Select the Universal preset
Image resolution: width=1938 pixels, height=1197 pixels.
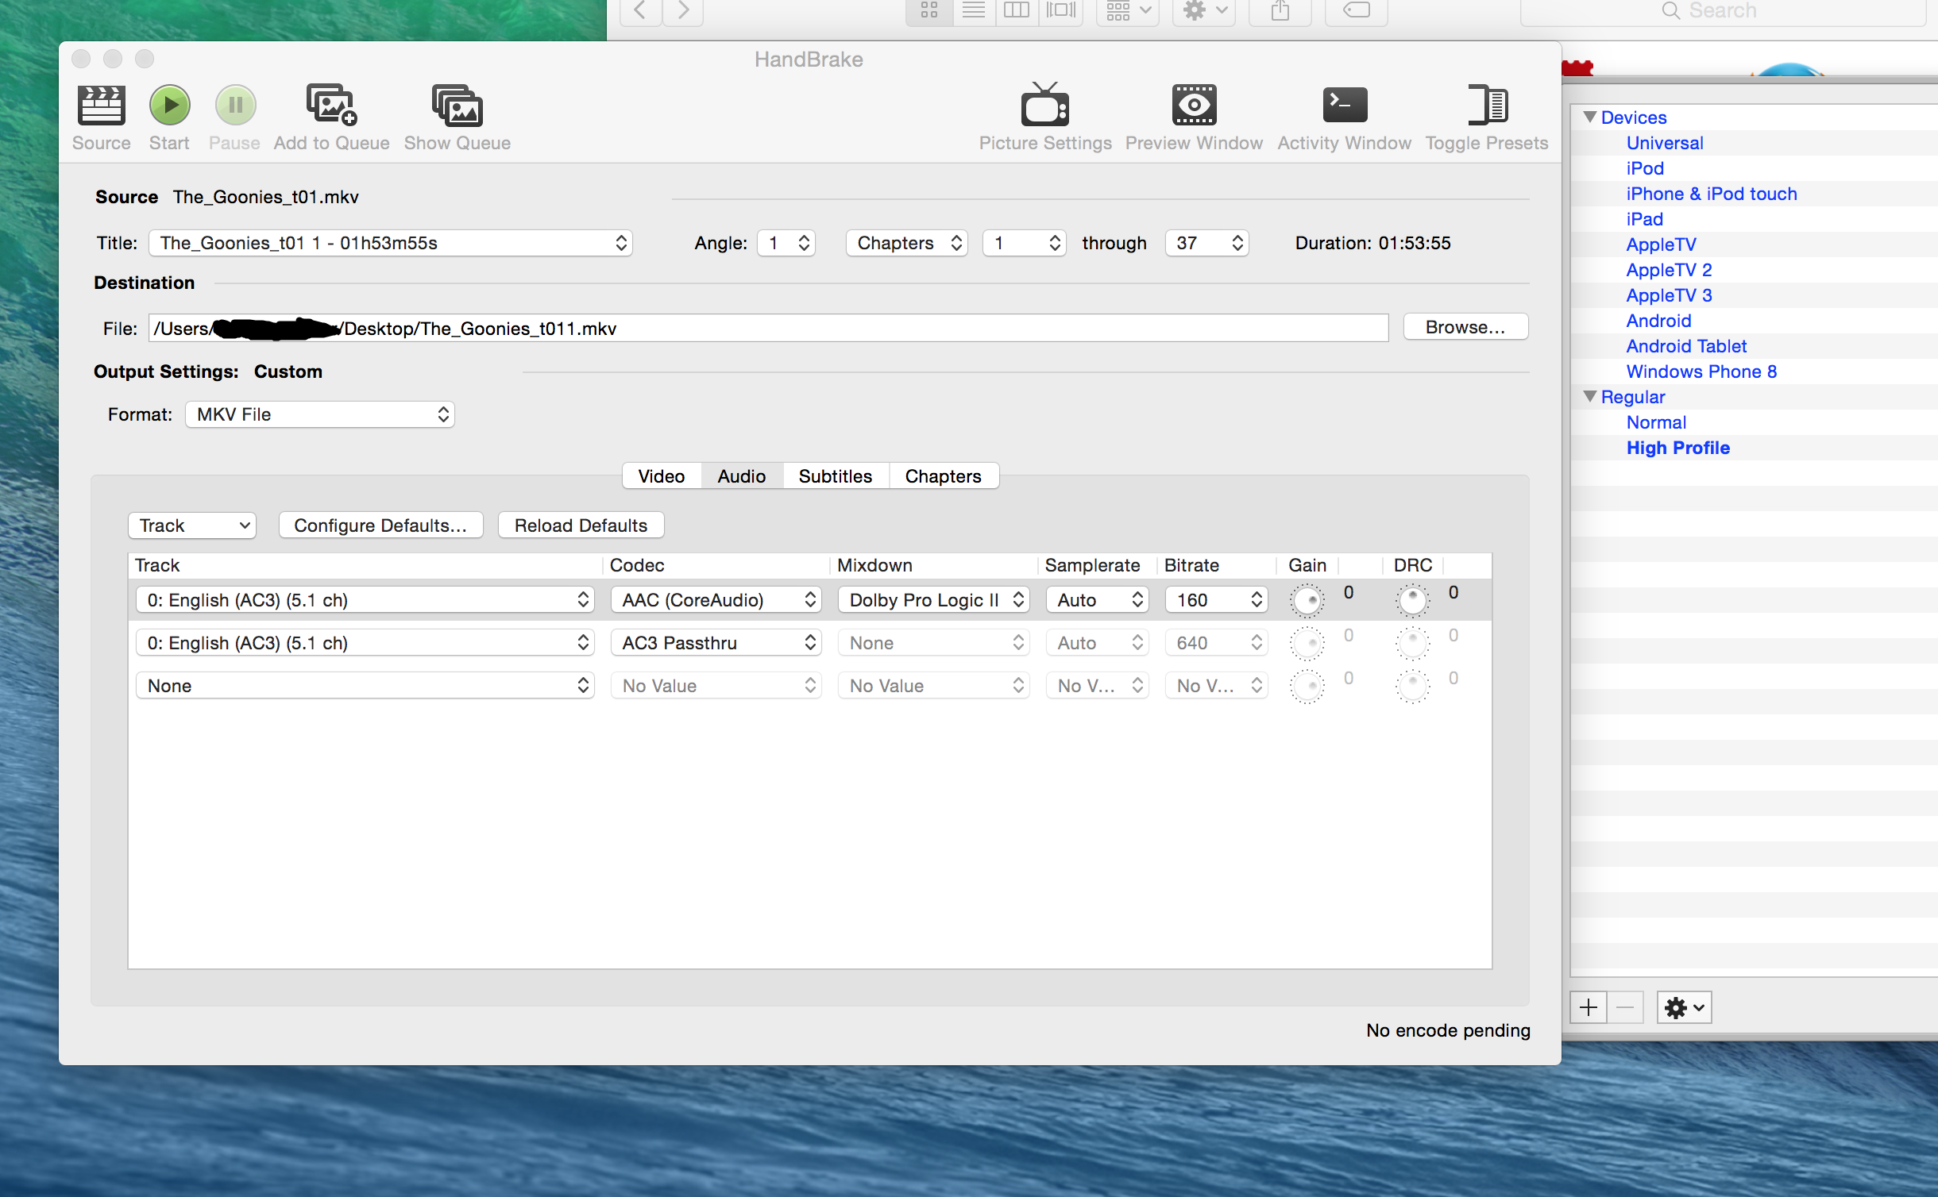pyautogui.click(x=1665, y=143)
